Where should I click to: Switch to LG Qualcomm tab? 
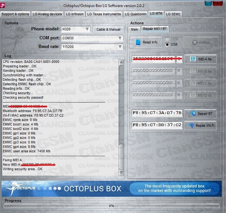pos(135,14)
